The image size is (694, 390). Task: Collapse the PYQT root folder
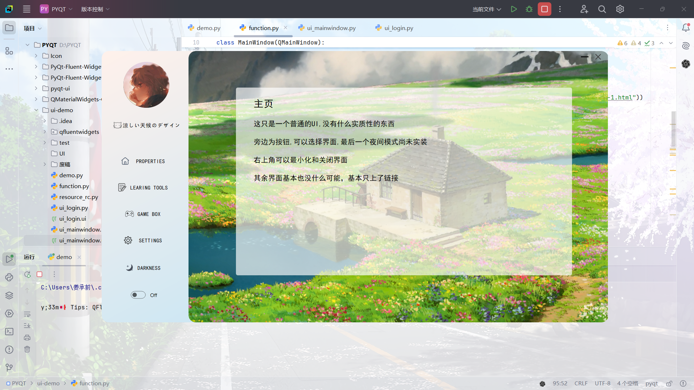click(27, 45)
